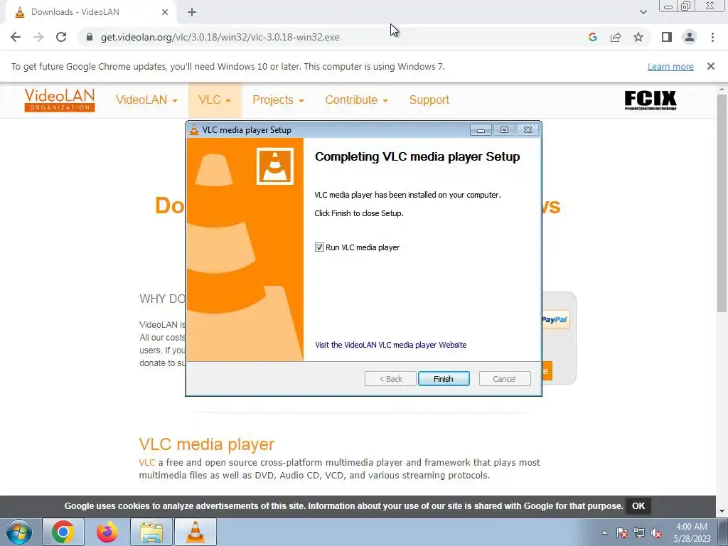Click the Finish button in VLC Setup
The height and width of the screenshot is (546, 728).
point(444,379)
